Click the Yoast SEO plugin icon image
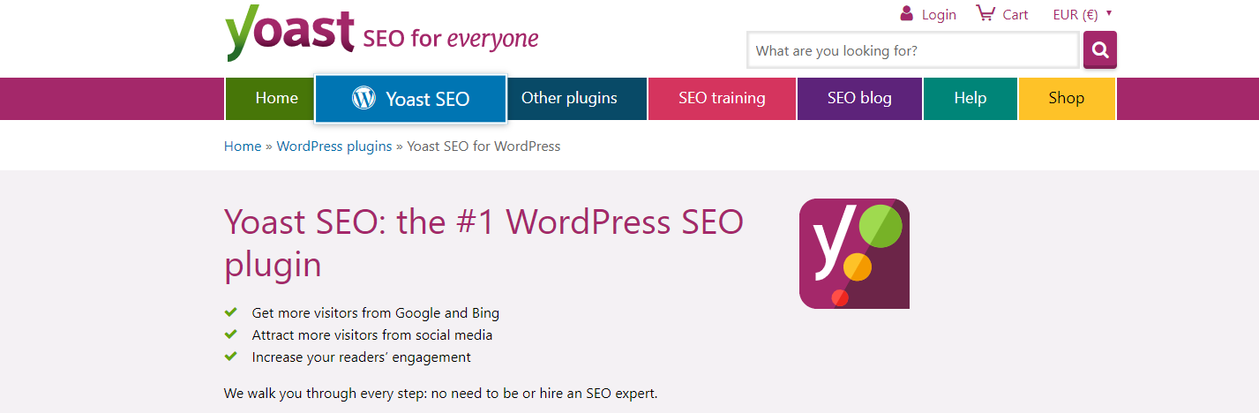 click(x=854, y=253)
